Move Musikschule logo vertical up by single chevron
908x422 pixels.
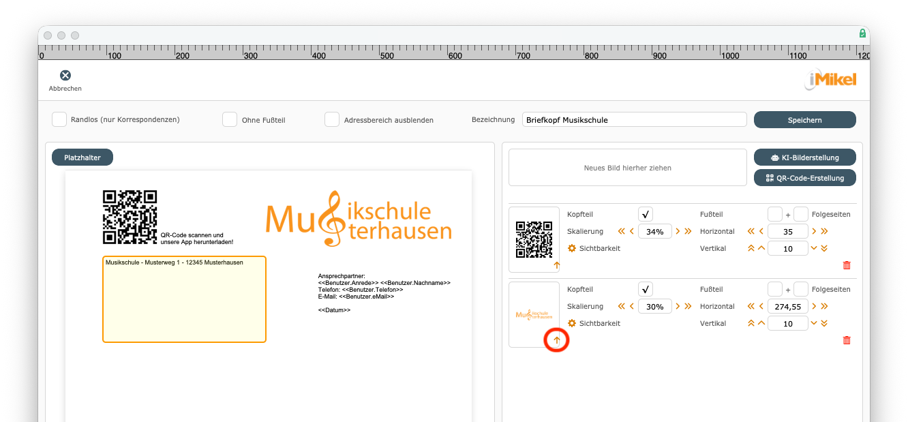point(761,323)
